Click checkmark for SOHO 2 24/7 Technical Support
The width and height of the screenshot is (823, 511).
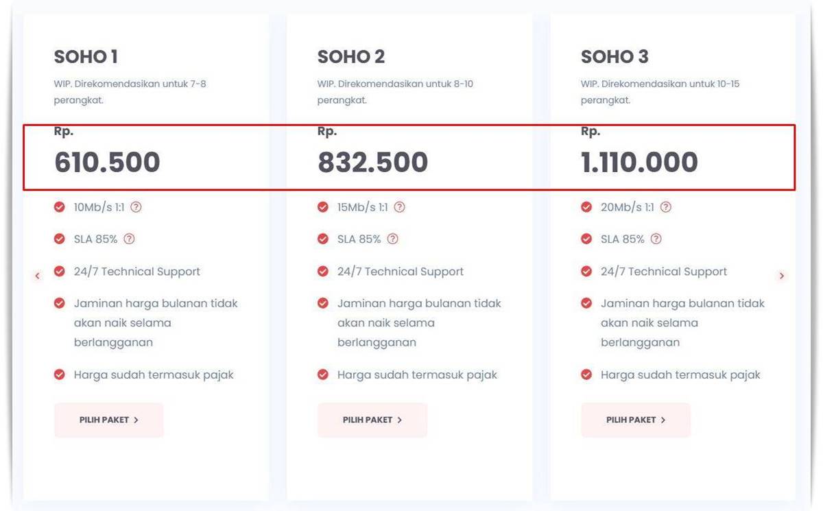coord(323,272)
